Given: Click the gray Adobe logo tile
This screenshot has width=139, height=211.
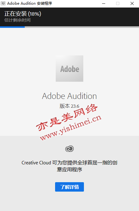Looking at the screenshot, I should click(69, 69).
